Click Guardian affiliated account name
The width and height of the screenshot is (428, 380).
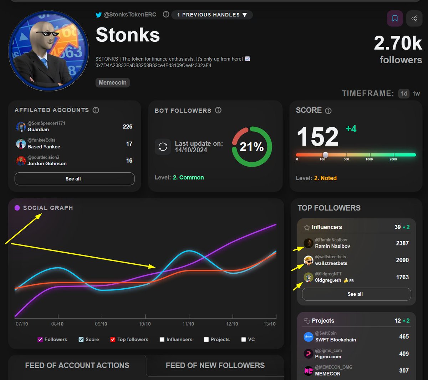point(38,130)
